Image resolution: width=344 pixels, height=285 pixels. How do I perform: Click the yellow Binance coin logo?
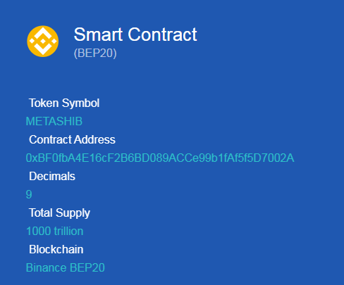tap(43, 42)
